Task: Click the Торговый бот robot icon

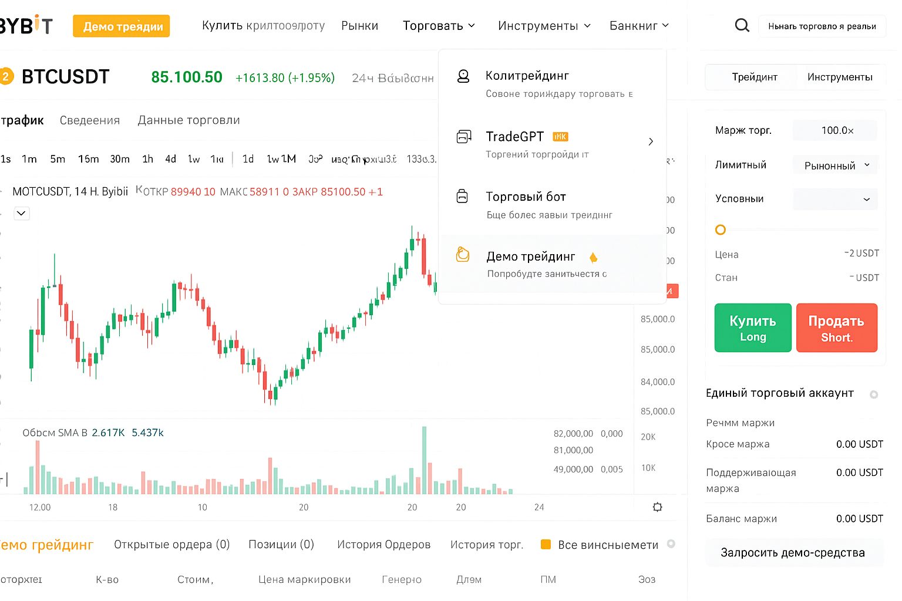Action: tap(463, 196)
